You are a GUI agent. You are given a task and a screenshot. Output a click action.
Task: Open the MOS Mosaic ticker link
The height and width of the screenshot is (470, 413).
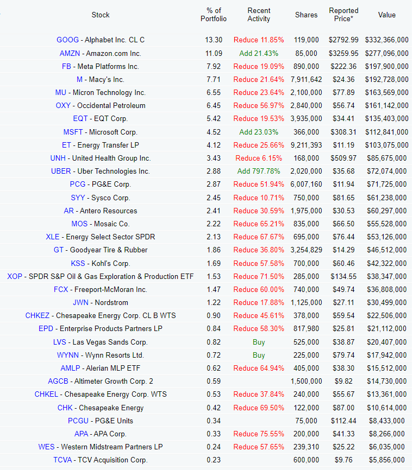(79, 224)
